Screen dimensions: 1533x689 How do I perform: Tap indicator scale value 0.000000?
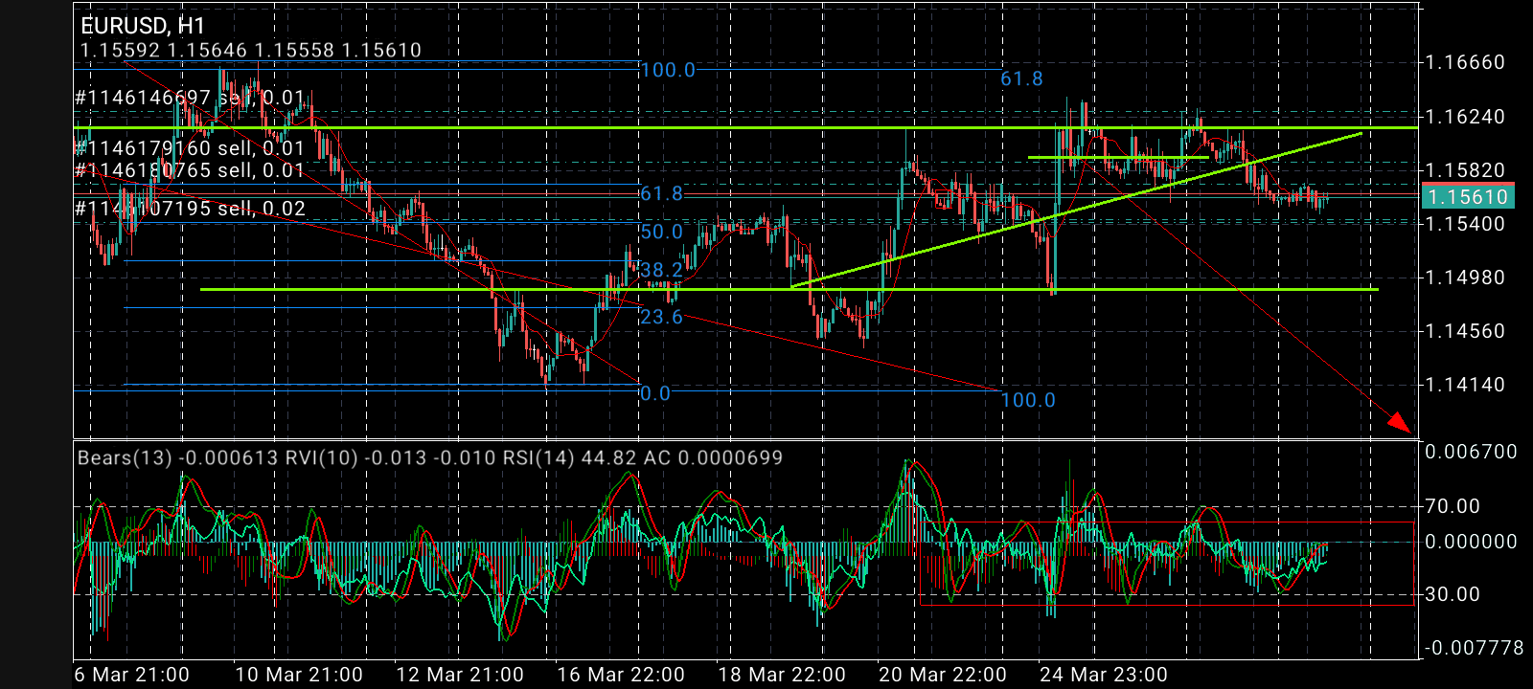click(1472, 542)
